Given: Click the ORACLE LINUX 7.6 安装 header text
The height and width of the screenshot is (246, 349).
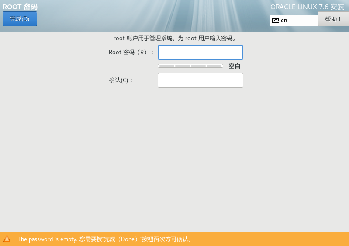Looking at the screenshot, I should click(307, 7).
